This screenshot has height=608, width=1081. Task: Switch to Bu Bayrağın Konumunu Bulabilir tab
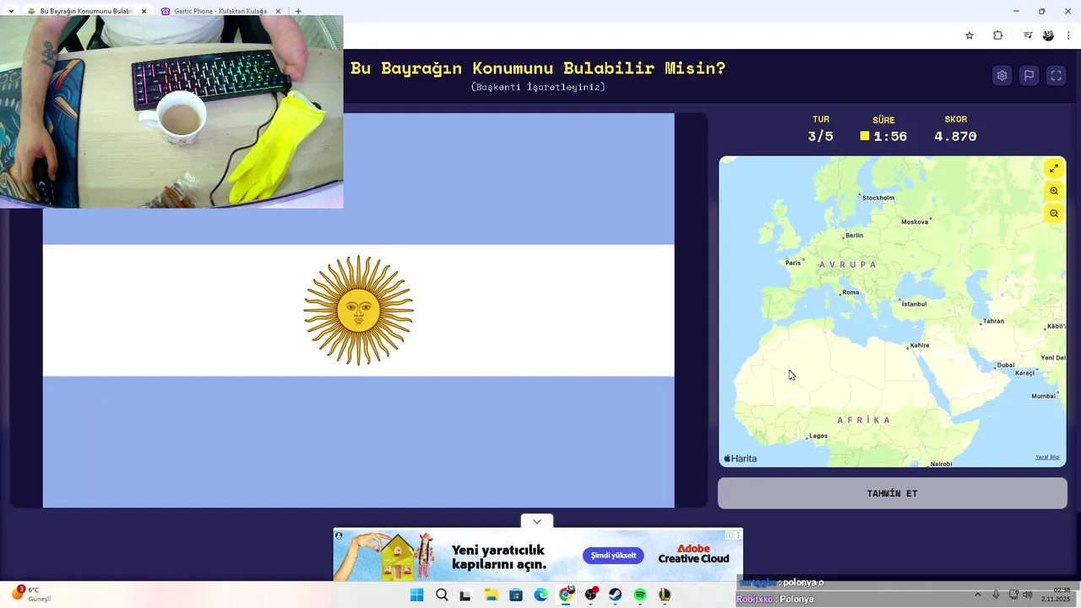pos(85,11)
